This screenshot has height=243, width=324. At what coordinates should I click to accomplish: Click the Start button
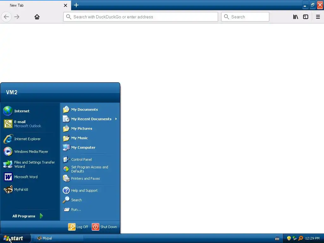coord(15,238)
